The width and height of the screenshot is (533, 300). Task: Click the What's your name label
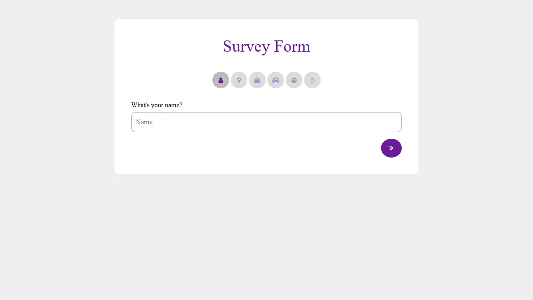tap(157, 105)
